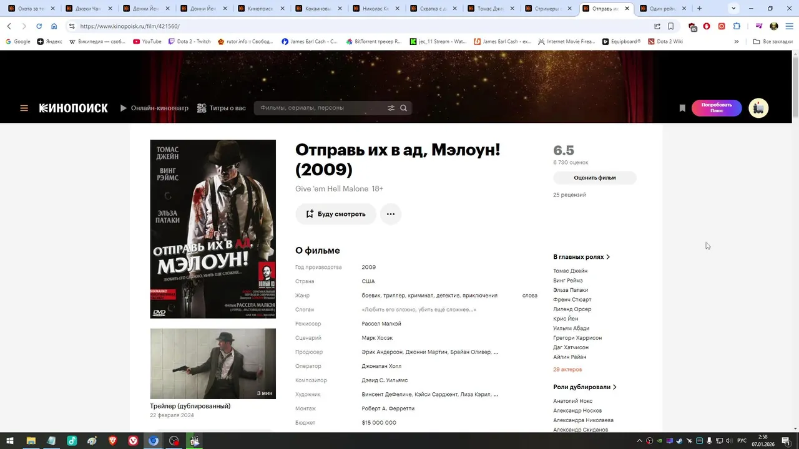Viewport: 799px width, 449px height.
Task: Click the РУС language indicator
Action: tap(742, 441)
